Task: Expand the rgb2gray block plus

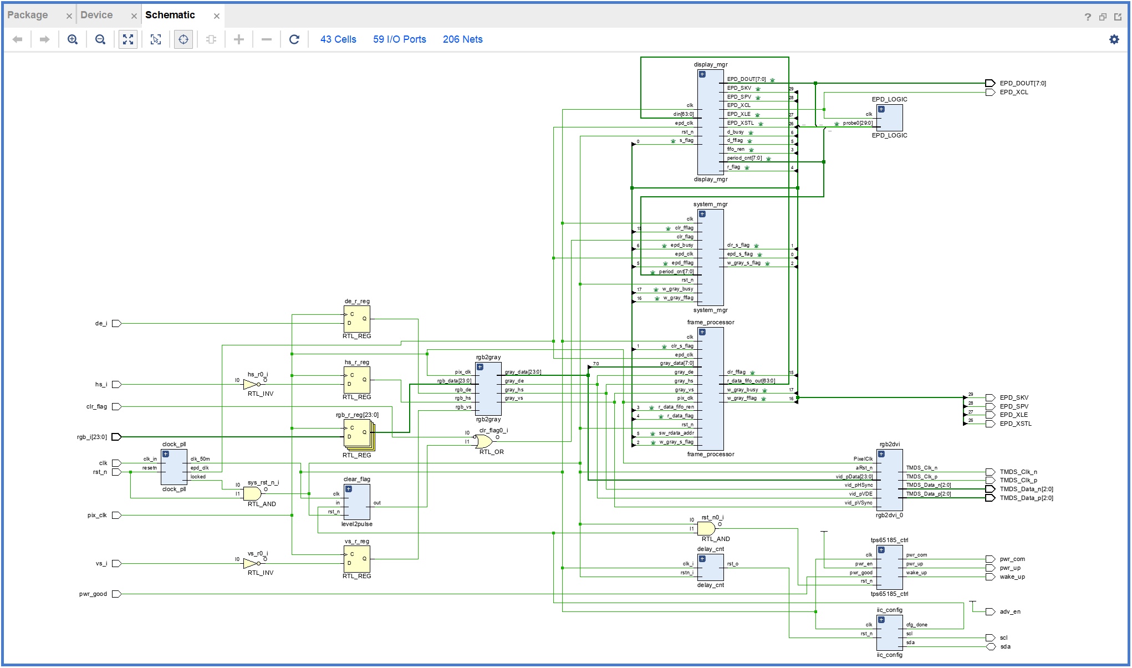Action: tap(480, 367)
